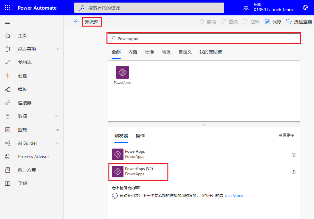Click the 流检查器 stethoscope icon
The height and width of the screenshot is (219, 314).
(x=289, y=22)
